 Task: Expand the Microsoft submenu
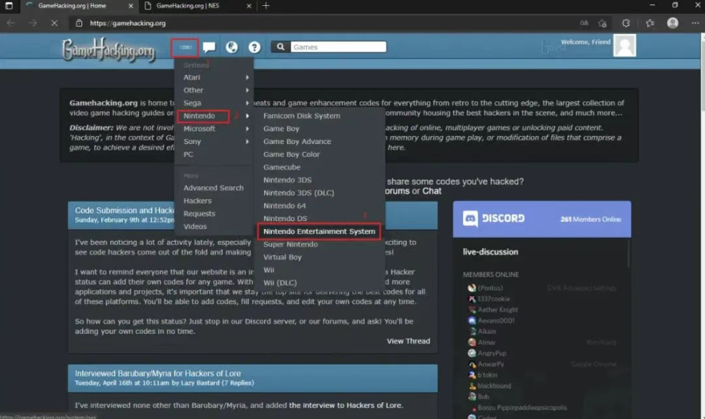tap(215, 129)
